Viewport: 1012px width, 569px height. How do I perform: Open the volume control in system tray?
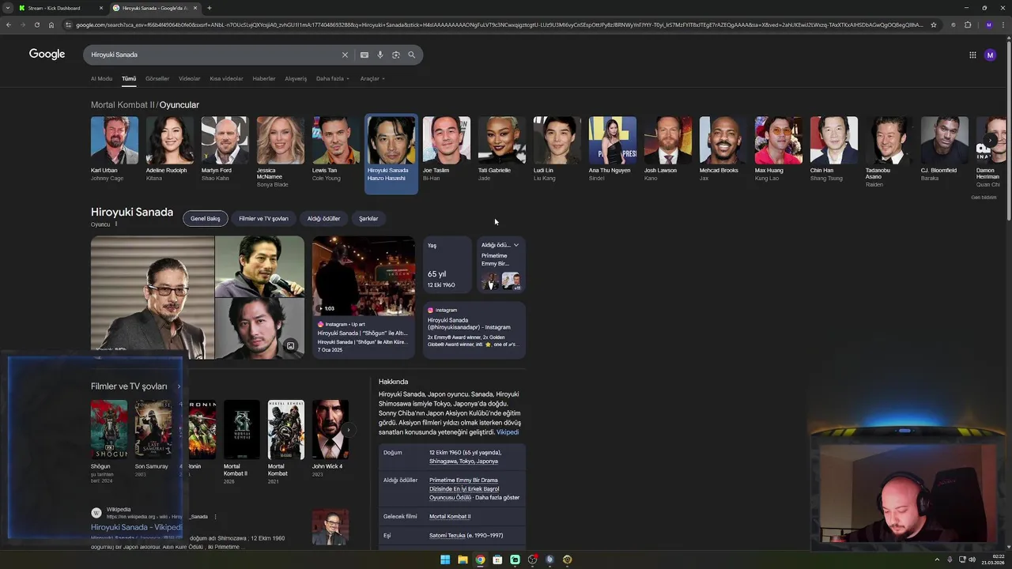point(972,560)
